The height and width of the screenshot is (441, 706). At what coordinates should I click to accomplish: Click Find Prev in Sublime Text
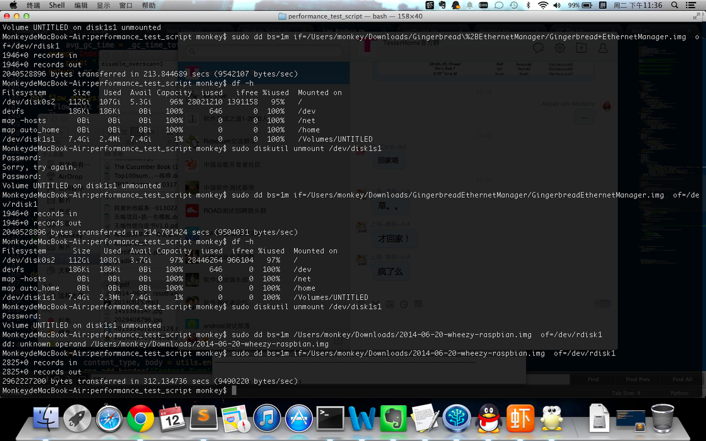tap(638, 379)
